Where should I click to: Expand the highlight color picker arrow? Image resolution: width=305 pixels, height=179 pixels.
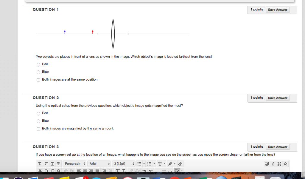tap(175, 163)
